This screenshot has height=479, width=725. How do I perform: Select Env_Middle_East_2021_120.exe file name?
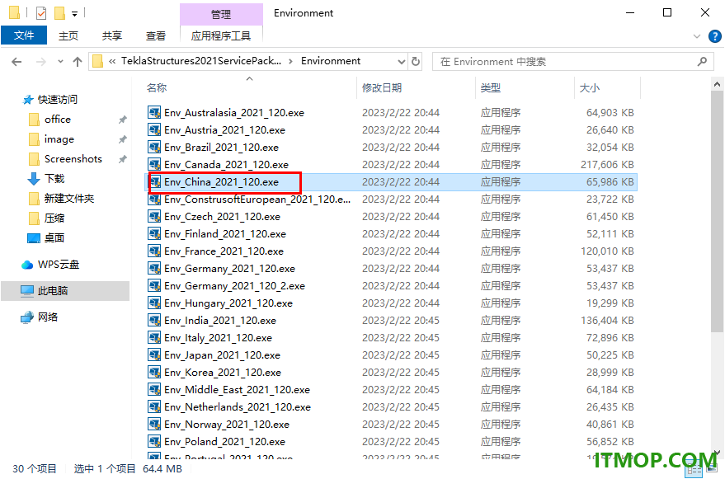click(237, 390)
